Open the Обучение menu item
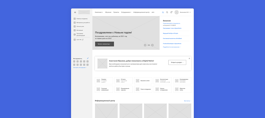 tap(108, 12)
